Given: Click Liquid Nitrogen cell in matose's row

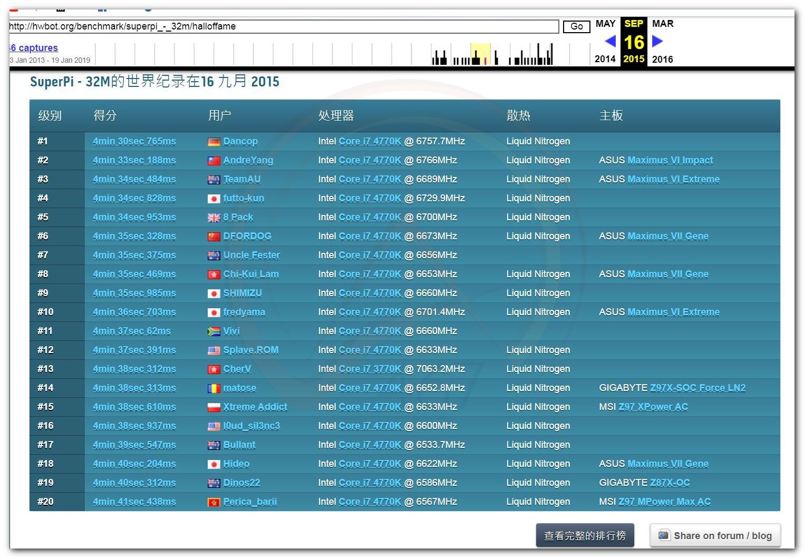Looking at the screenshot, I should click(x=538, y=388).
